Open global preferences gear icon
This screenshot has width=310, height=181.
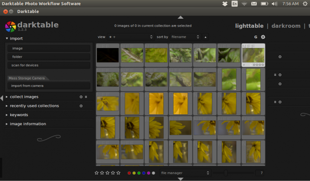pyautogui.click(x=263, y=37)
